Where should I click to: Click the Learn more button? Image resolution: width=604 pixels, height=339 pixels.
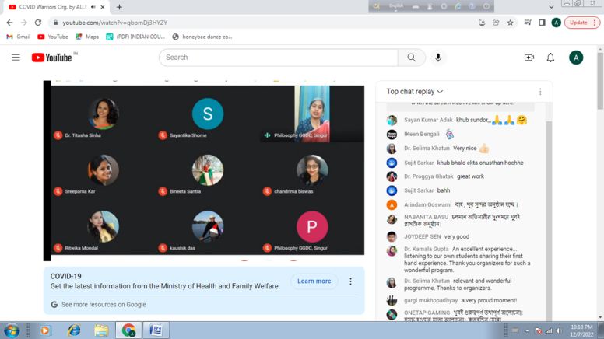314,281
